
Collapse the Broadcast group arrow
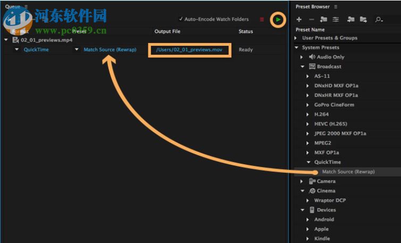click(303, 66)
